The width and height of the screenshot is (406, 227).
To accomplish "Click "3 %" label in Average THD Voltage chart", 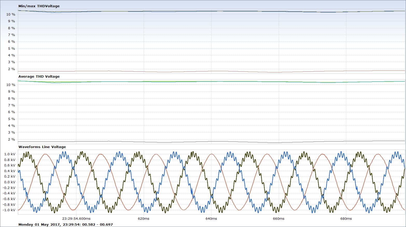I will (11, 132).
